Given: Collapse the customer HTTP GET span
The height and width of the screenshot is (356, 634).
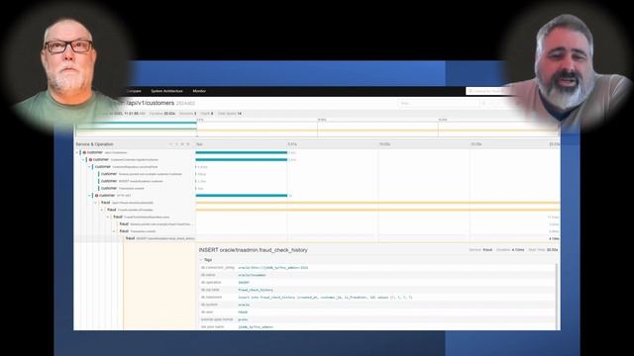Looking at the screenshot, I should point(90,196).
